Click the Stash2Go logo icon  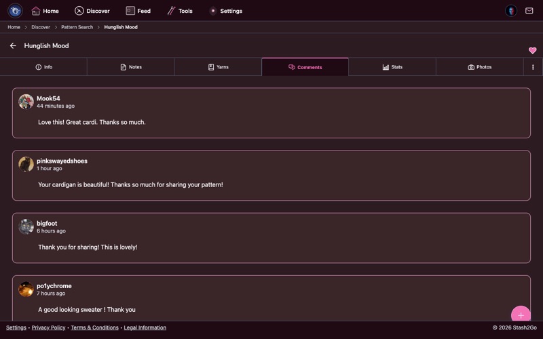point(15,11)
